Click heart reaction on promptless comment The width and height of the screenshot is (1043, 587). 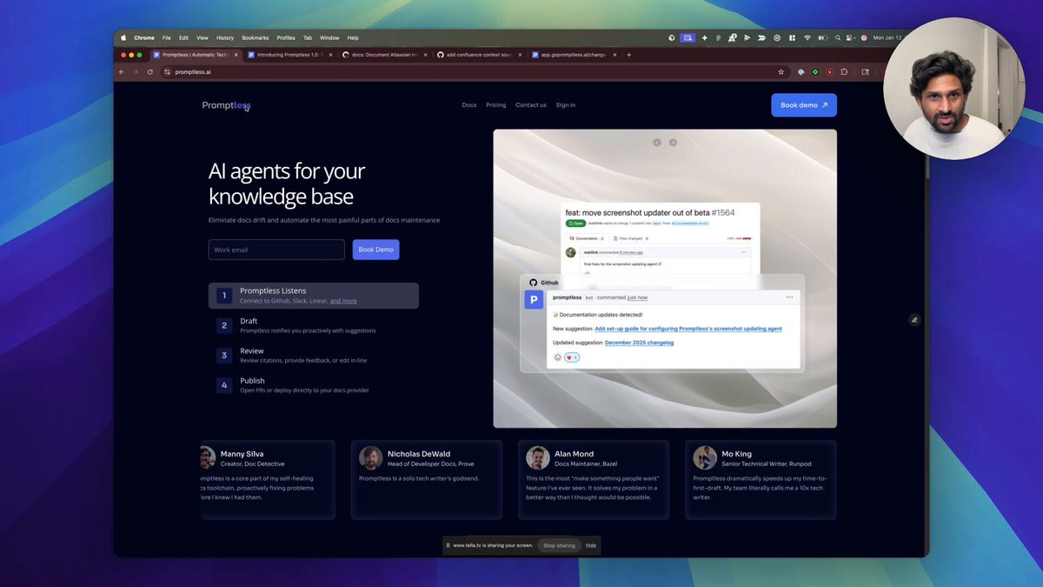pyautogui.click(x=572, y=357)
